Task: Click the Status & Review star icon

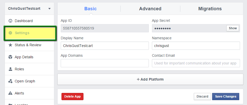Action: [x=10, y=45]
